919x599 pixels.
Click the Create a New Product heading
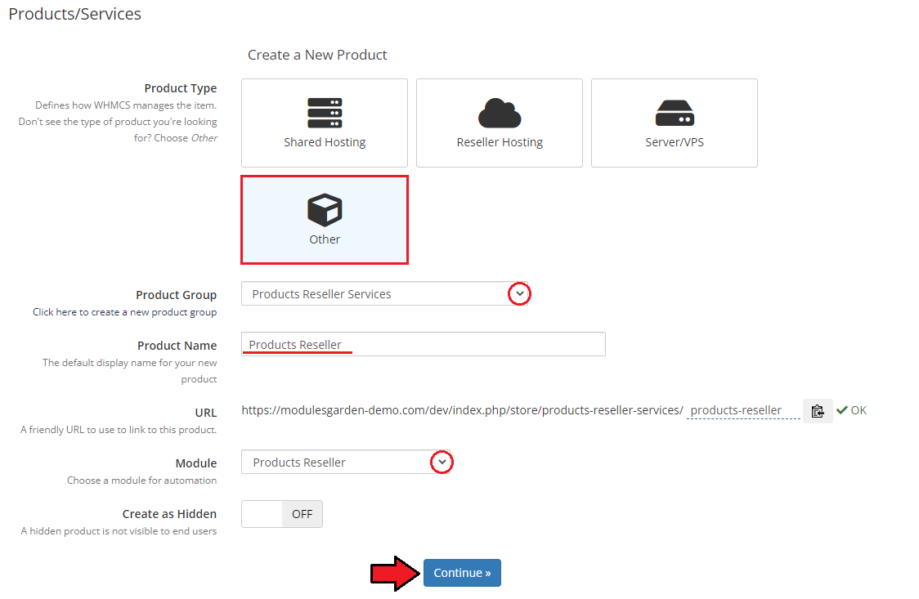point(317,55)
